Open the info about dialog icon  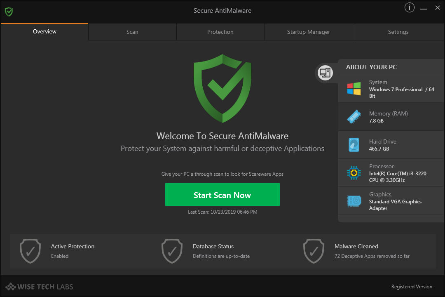point(410,8)
